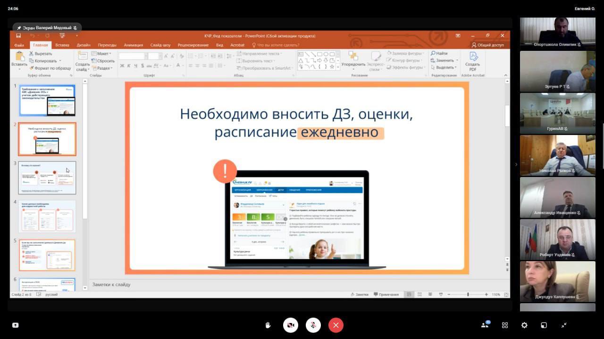Image resolution: width=604 pixels, height=339 pixels.
Task: Click Что вы хотите сделать search box
Action: (276, 45)
